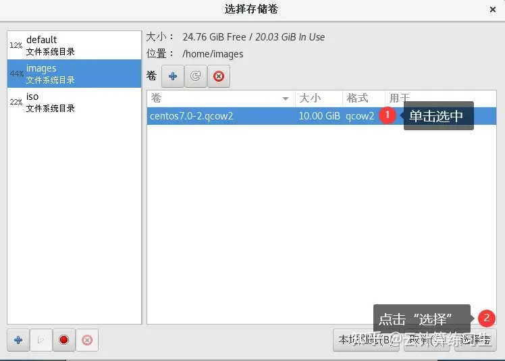Sort by the 大小 column header
Image resolution: width=505 pixels, height=361 pixels.
point(319,99)
